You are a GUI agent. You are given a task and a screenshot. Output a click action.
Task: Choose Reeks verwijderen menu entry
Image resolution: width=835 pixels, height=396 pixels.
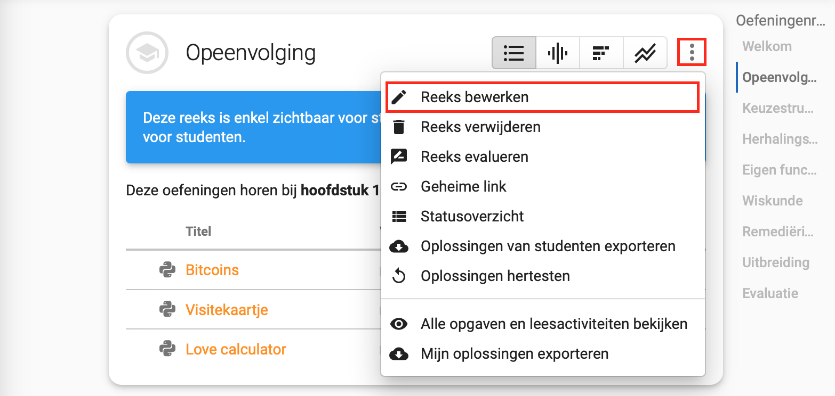coord(543,127)
